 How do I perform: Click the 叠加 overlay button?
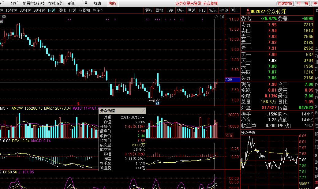pos(159,10)
